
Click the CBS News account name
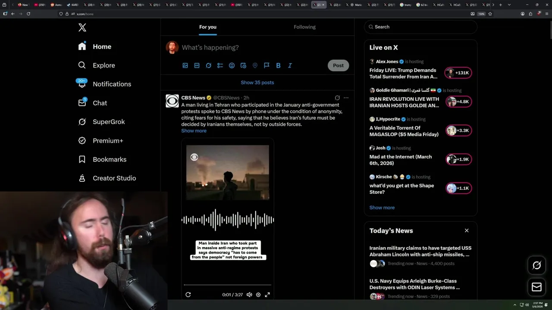pos(193,98)
